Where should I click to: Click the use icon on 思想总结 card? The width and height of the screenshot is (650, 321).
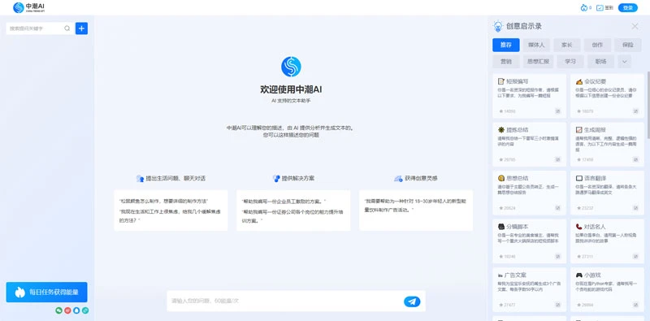(x=558, y=208)
